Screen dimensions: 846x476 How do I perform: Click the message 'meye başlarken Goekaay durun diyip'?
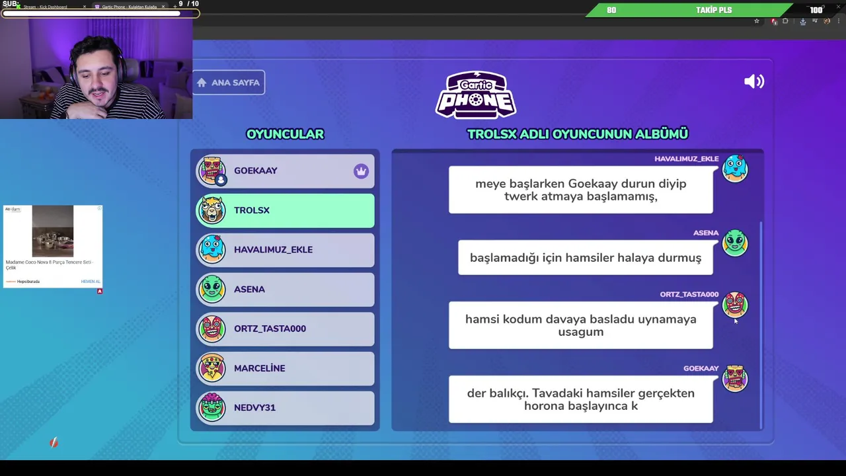[x=581, y=190]
